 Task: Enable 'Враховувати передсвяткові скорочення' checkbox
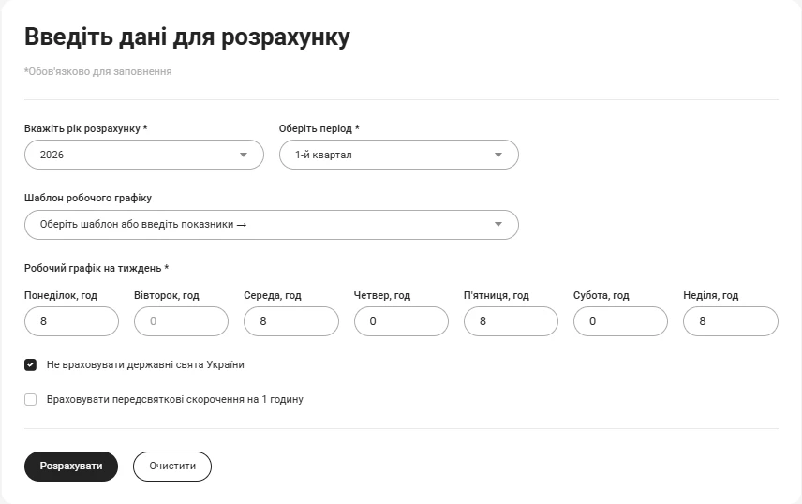click(x=31, y=399)
